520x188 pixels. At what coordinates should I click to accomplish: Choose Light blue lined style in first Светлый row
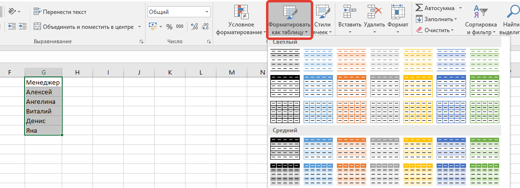tap(319, 60)
